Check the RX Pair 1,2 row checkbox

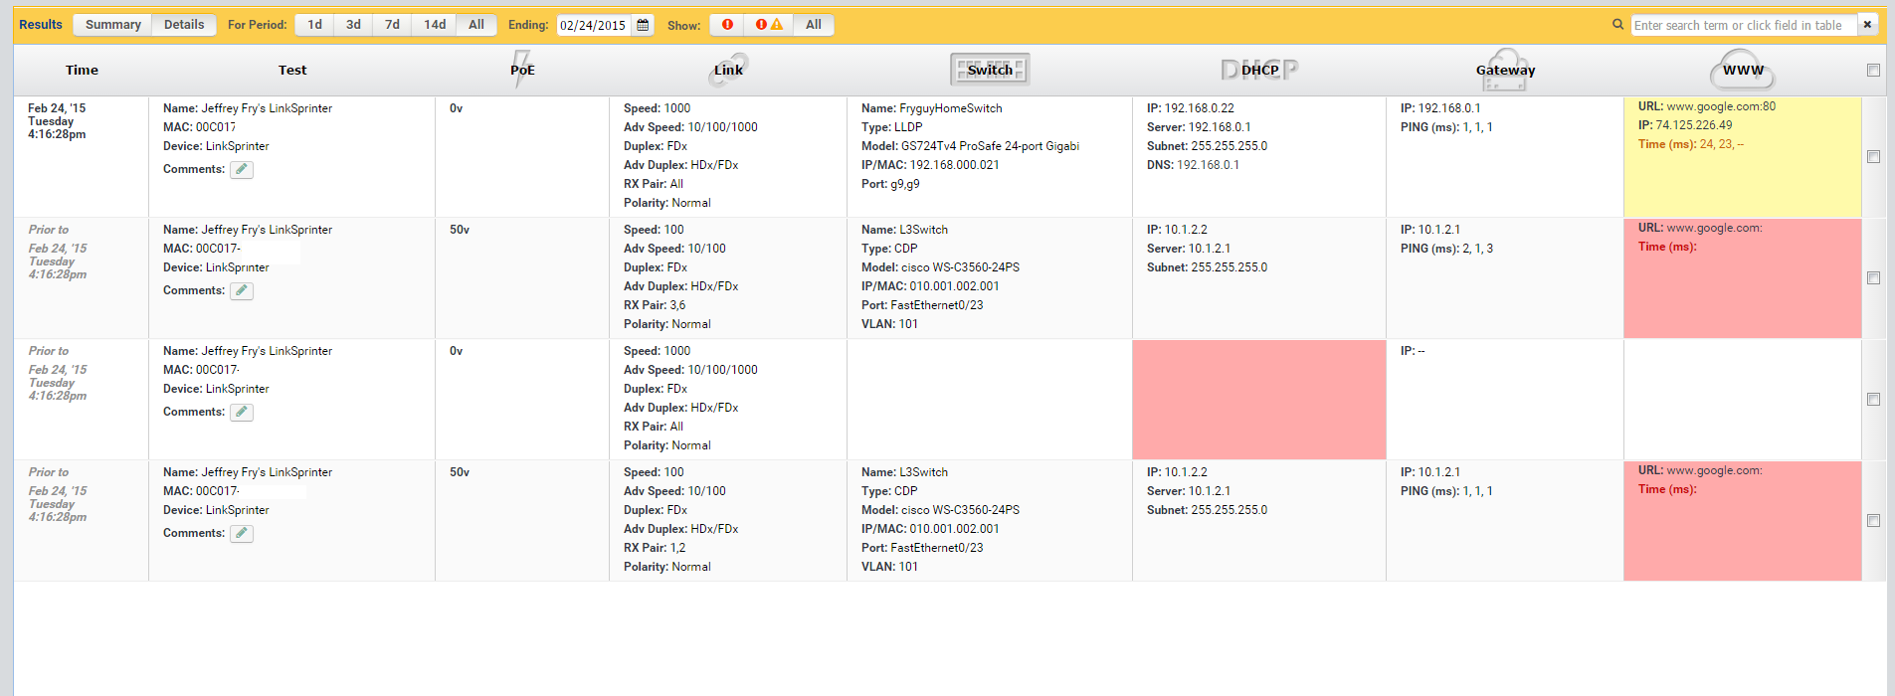tap(1873, 521)
